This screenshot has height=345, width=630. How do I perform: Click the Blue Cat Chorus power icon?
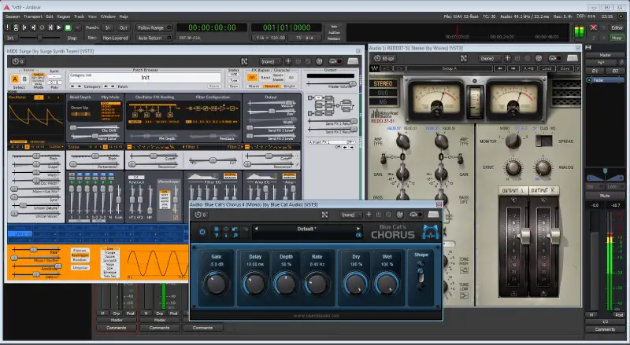202,232
